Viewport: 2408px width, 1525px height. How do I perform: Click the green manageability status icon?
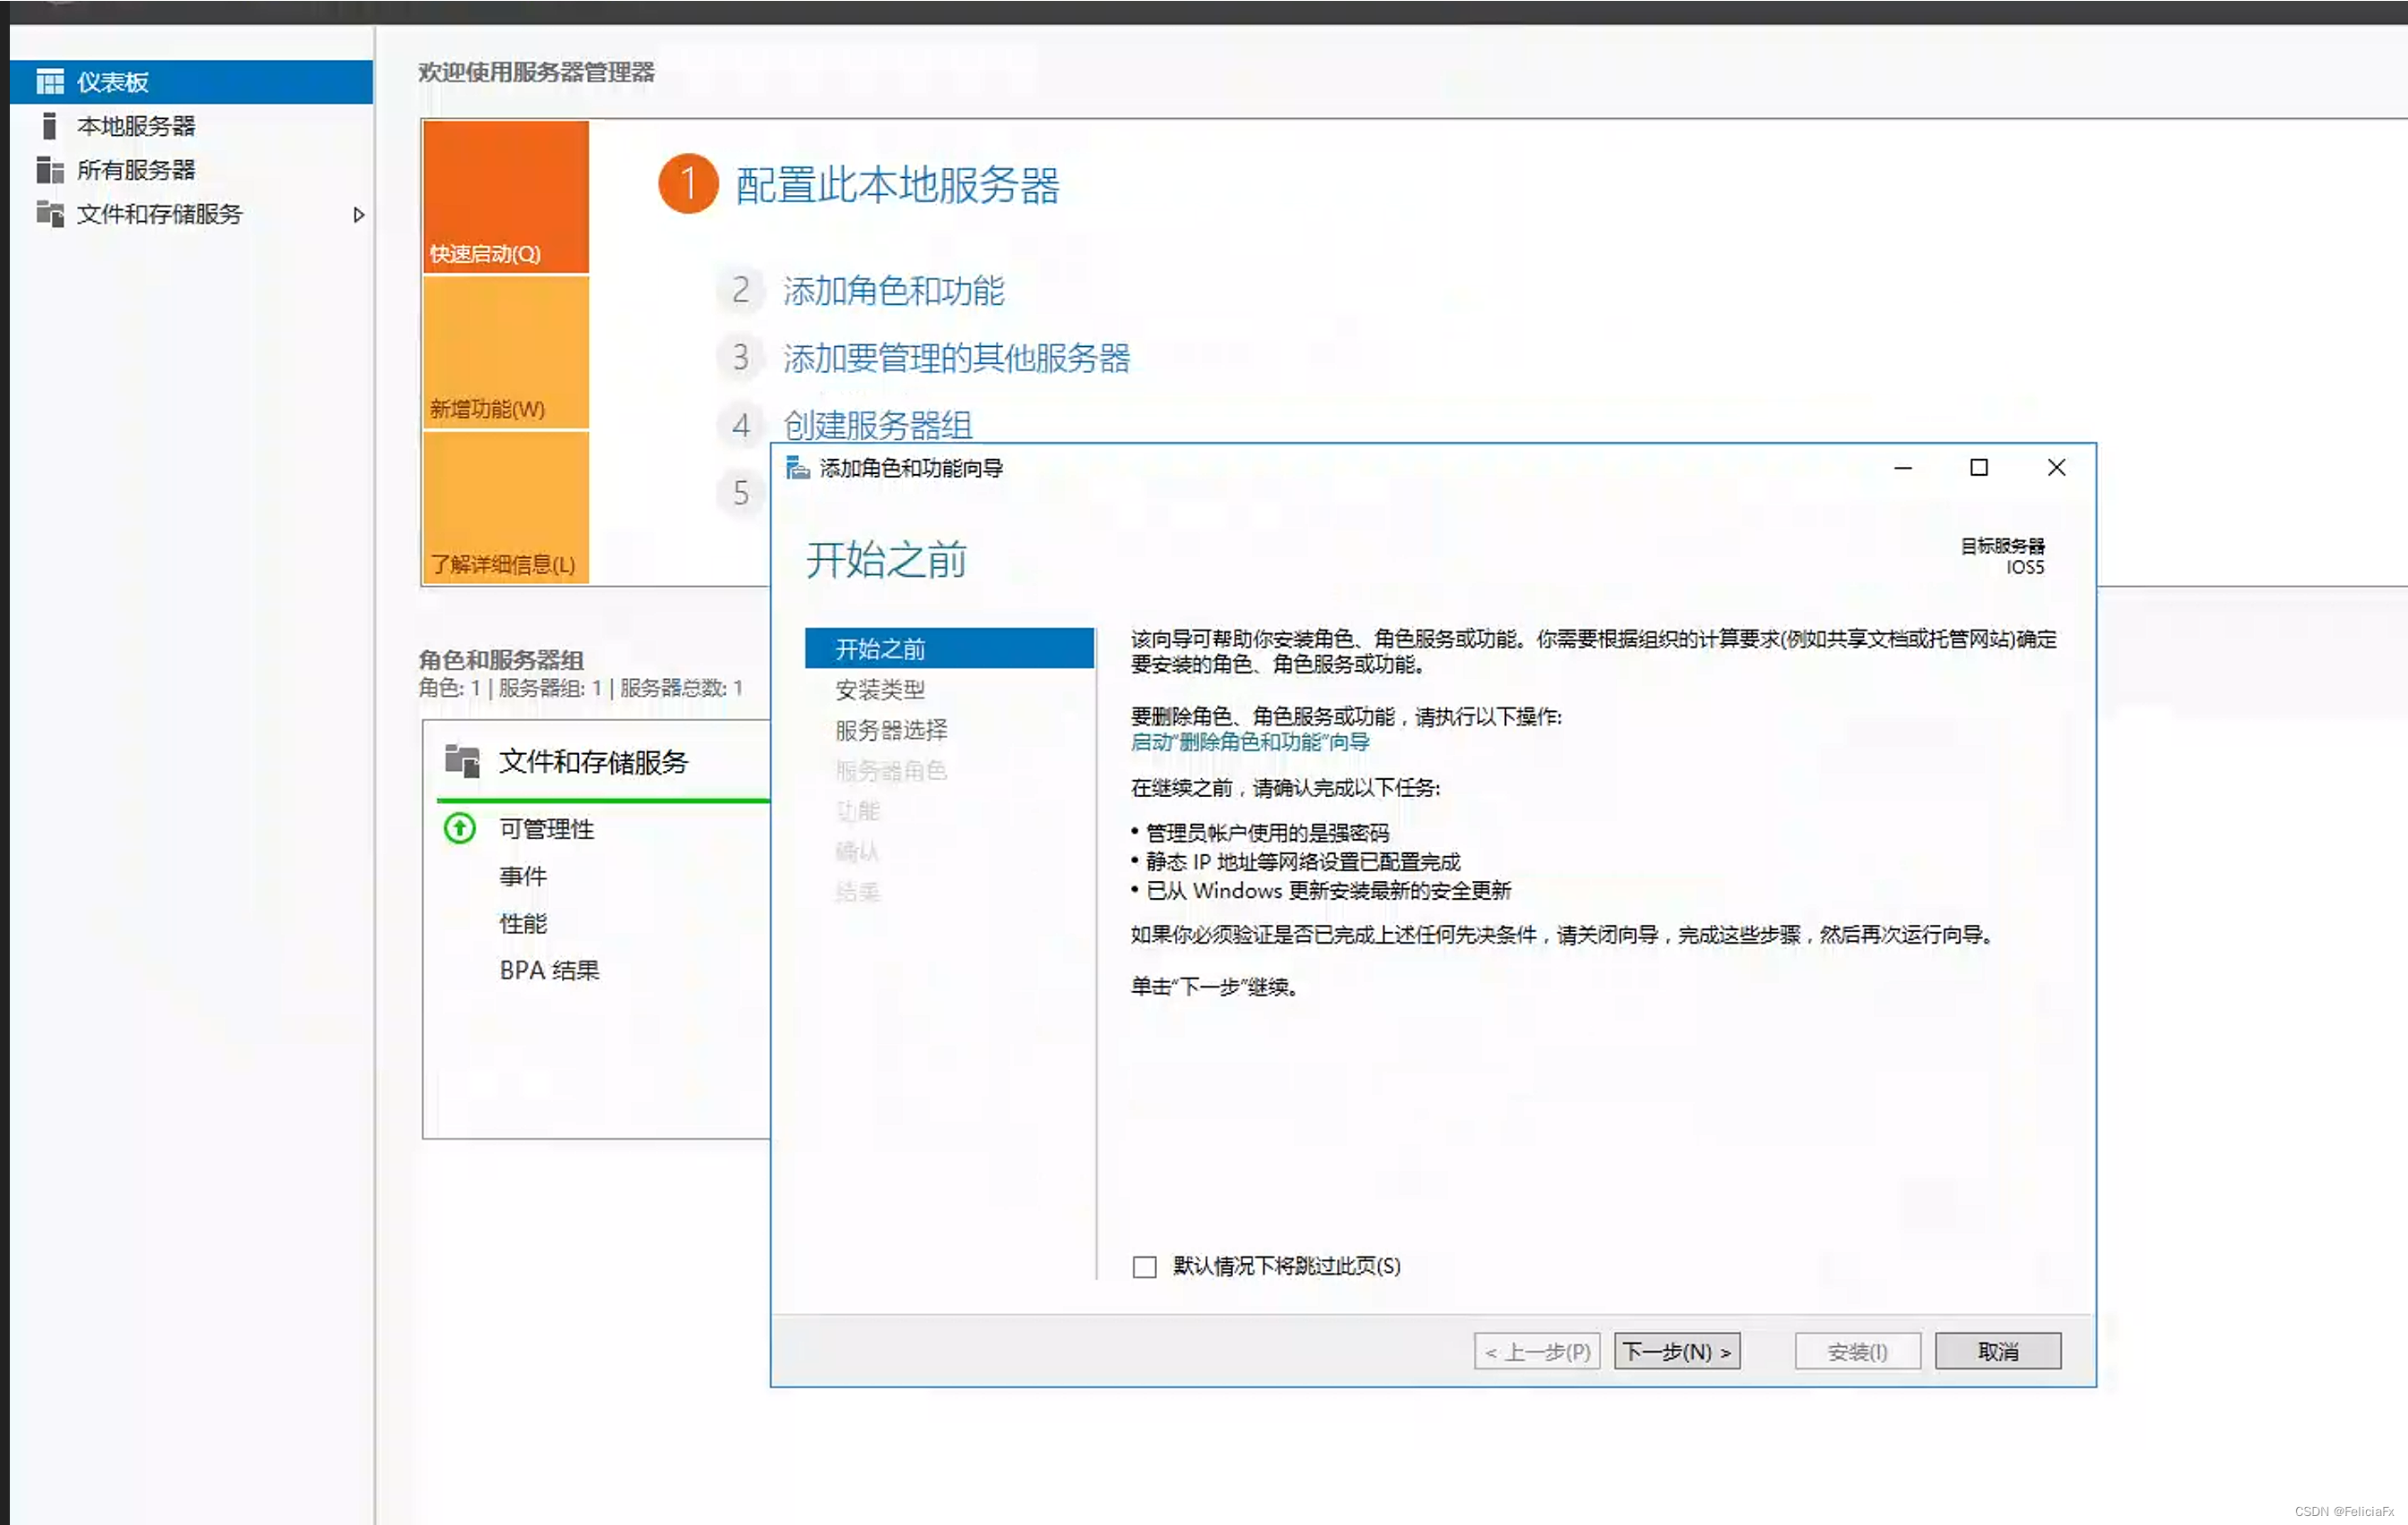pyautogui.click(x=460, y=827)
